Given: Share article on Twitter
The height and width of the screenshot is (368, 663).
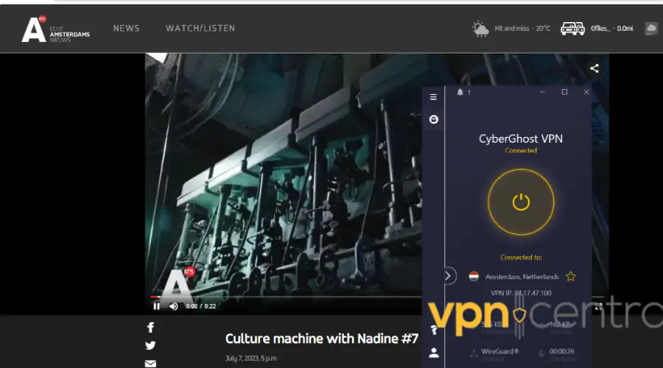Looking at the screenshot, I should [150, 346].
